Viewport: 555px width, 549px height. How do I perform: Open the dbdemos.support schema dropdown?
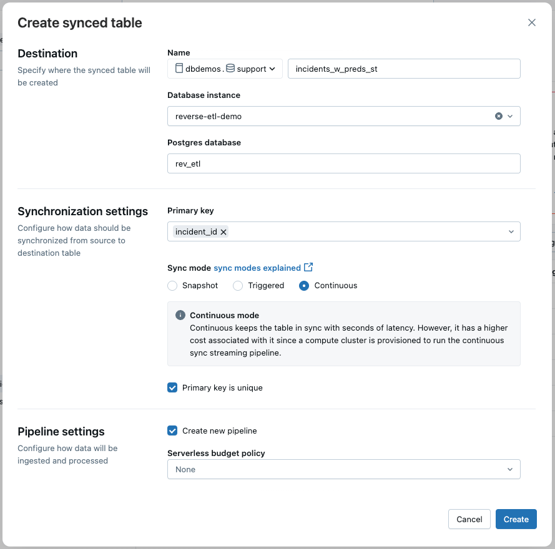tap(272, 69)
